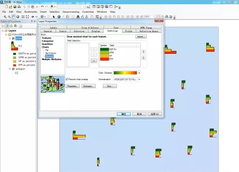The height and width of the screenshot is (172, 239).
Task: Click the chart Properties button
Action: coord(72,86)
